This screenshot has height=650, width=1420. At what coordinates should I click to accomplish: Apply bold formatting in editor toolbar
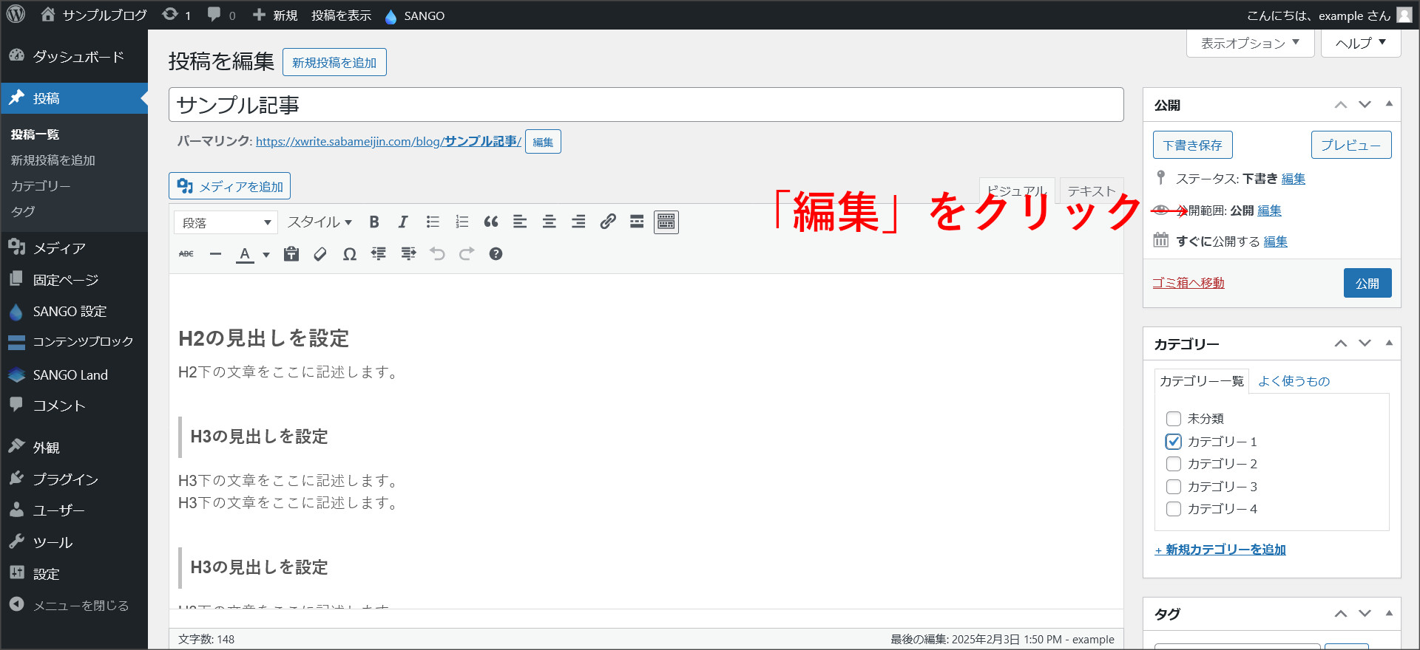coord(374,222)
